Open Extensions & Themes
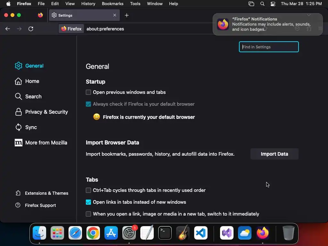This screenshot has width=328, height=246. coord(42,193)
